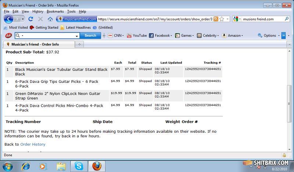Select the $19.99 Total price cell
Viewport: 294px width, 172px height.
click(x=130, y=93)
